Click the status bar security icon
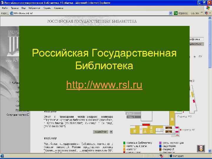Screen dimensions: 212x159 (x=161, y=156)
